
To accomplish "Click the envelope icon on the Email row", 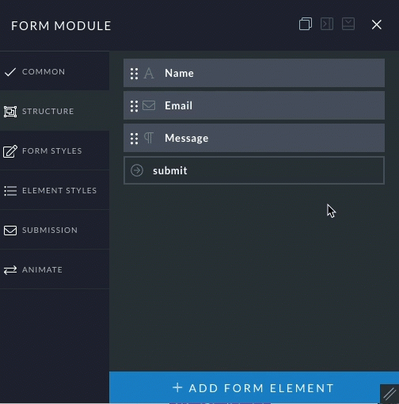I will 149,105.
